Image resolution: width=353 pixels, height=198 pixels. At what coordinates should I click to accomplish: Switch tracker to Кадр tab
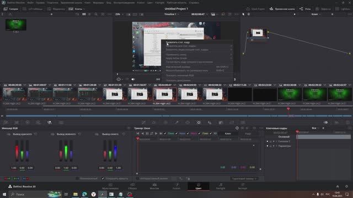point(248,133)
